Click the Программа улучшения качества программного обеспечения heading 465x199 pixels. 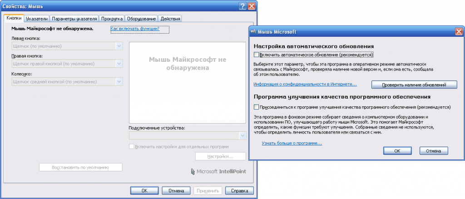342,97
